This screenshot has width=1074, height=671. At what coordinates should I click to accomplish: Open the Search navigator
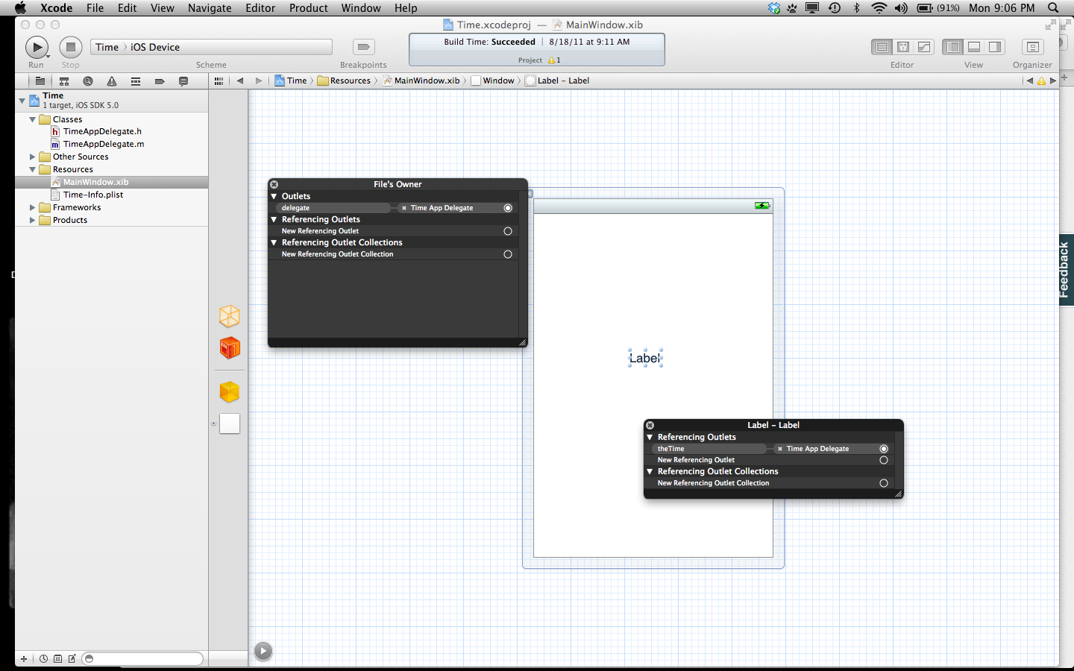pos(88,81)
